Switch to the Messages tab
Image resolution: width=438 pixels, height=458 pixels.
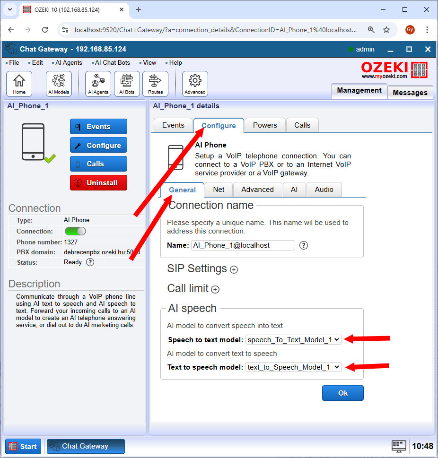pos(410,93)
